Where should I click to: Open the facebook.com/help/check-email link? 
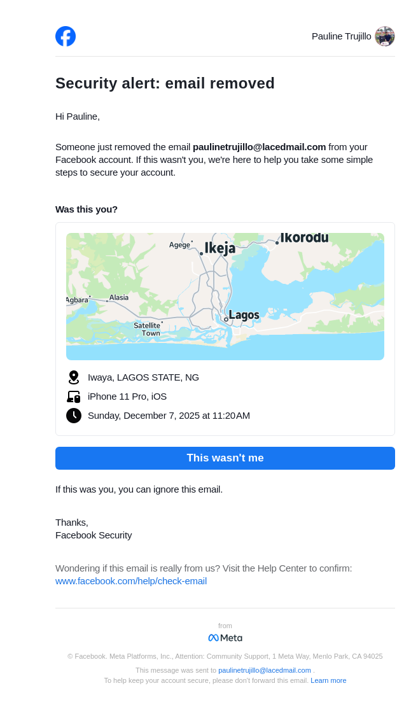pyautogui.click(x=131, y=581)
